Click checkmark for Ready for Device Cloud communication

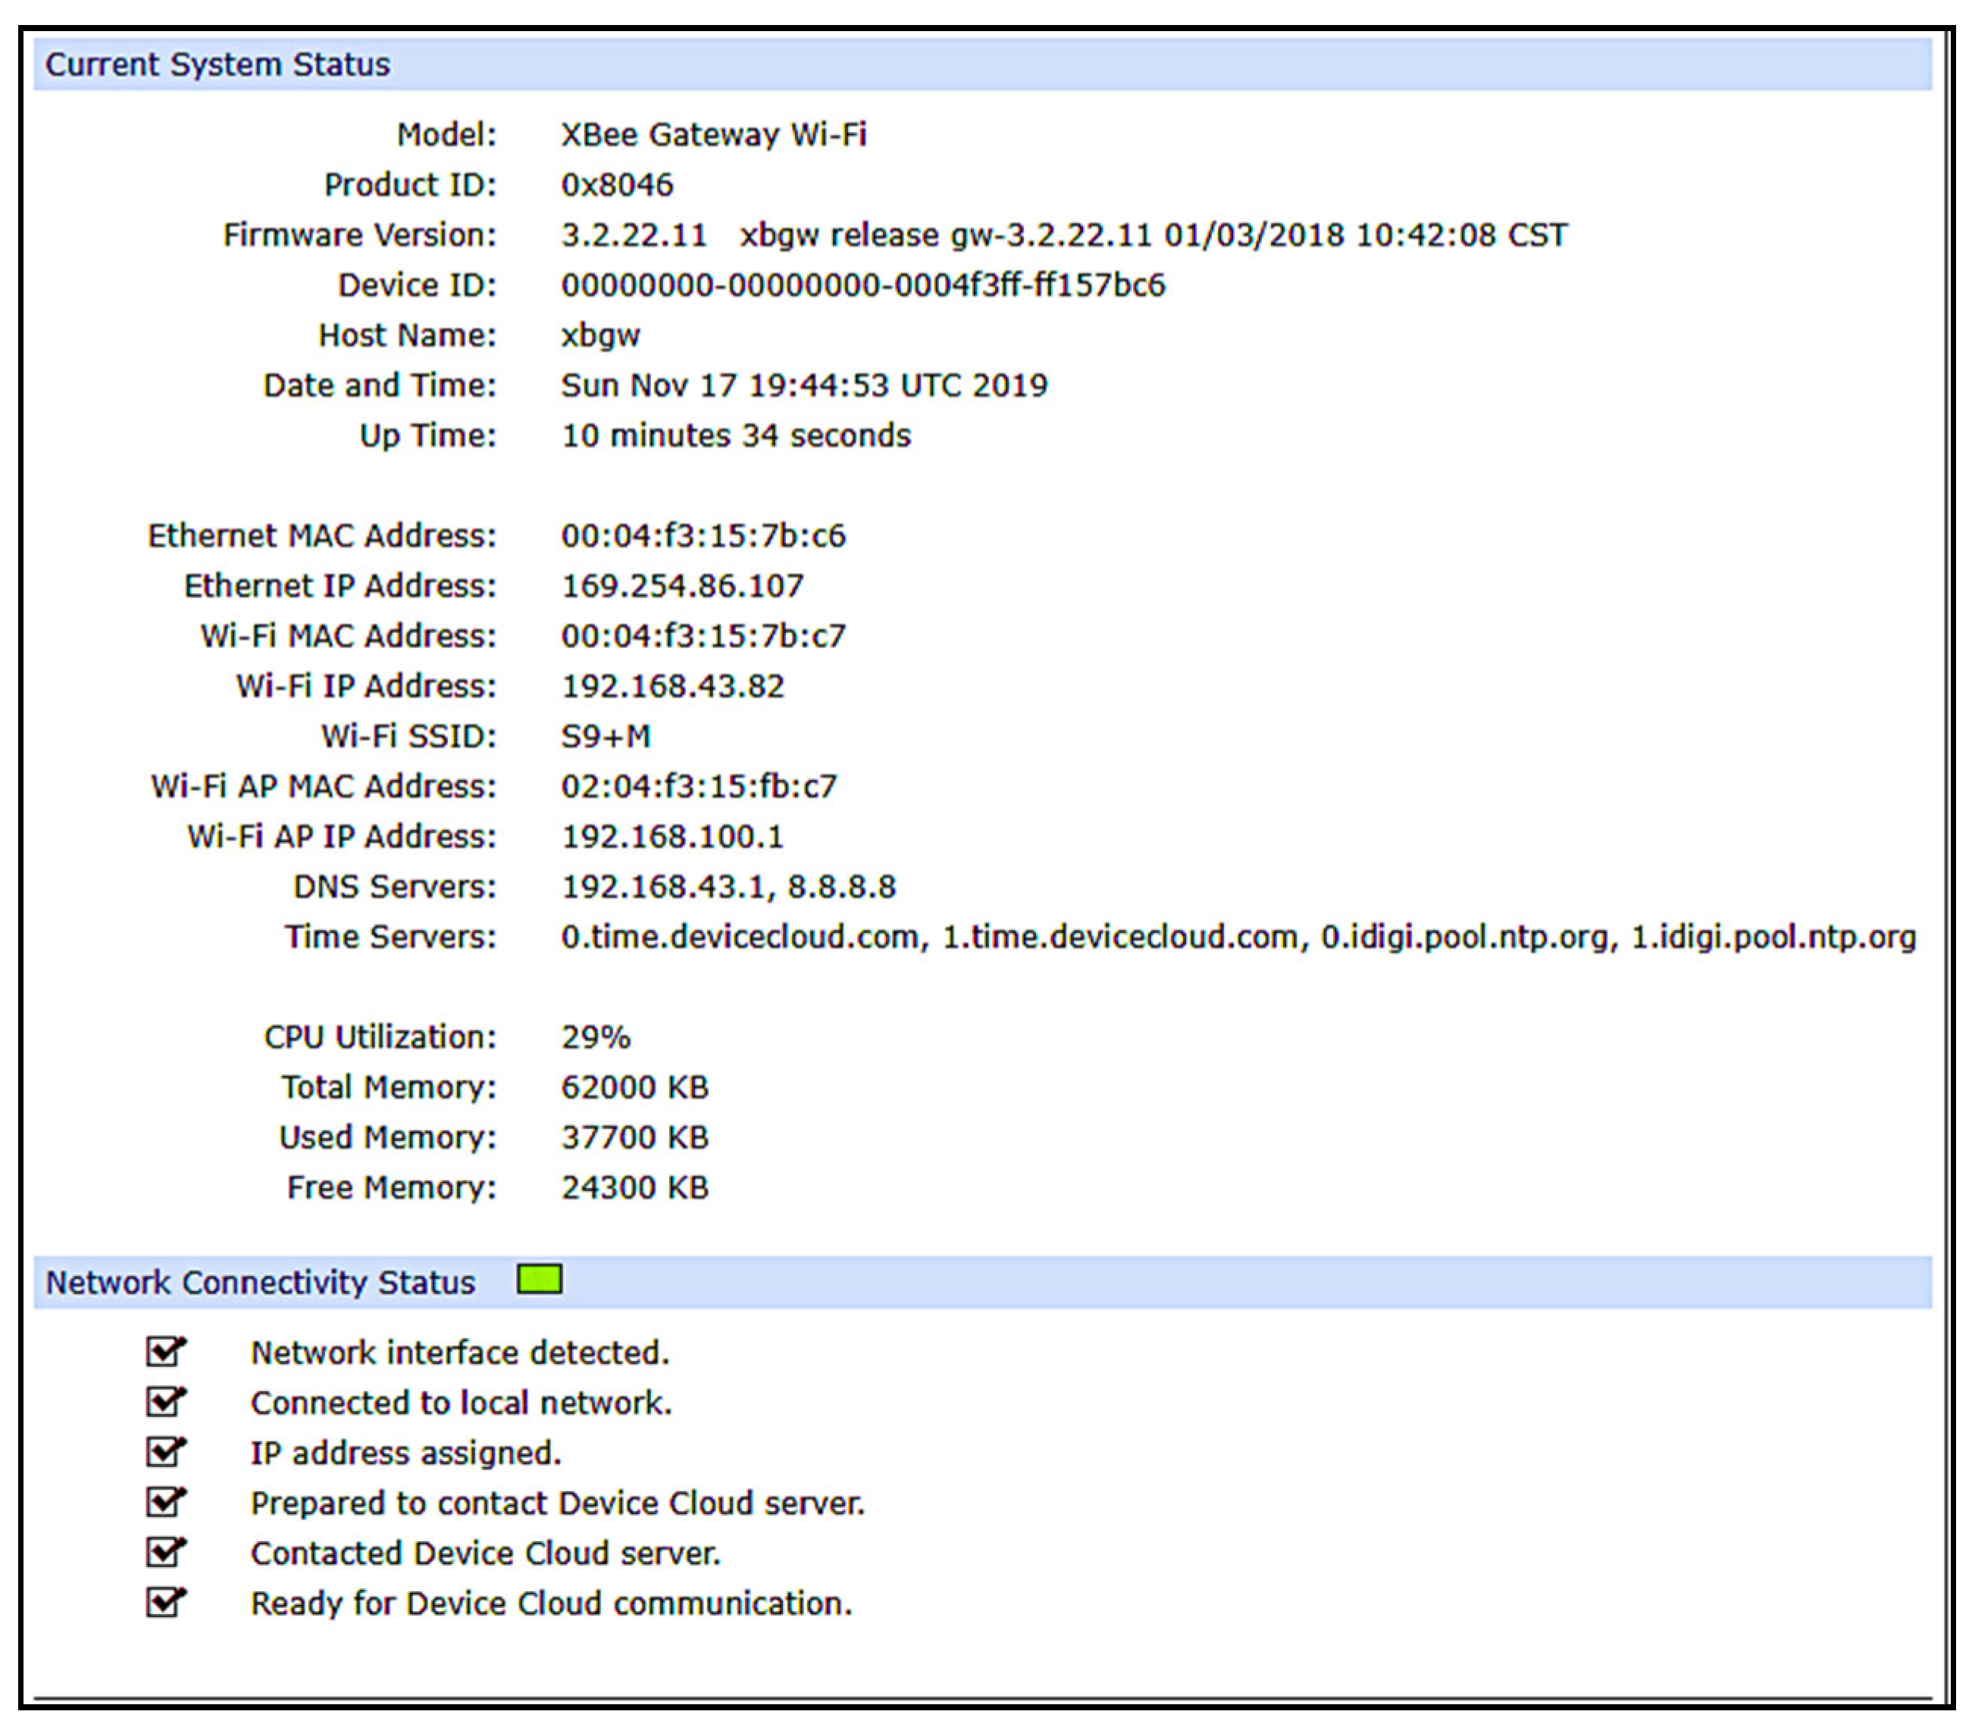pos(164,1602)
